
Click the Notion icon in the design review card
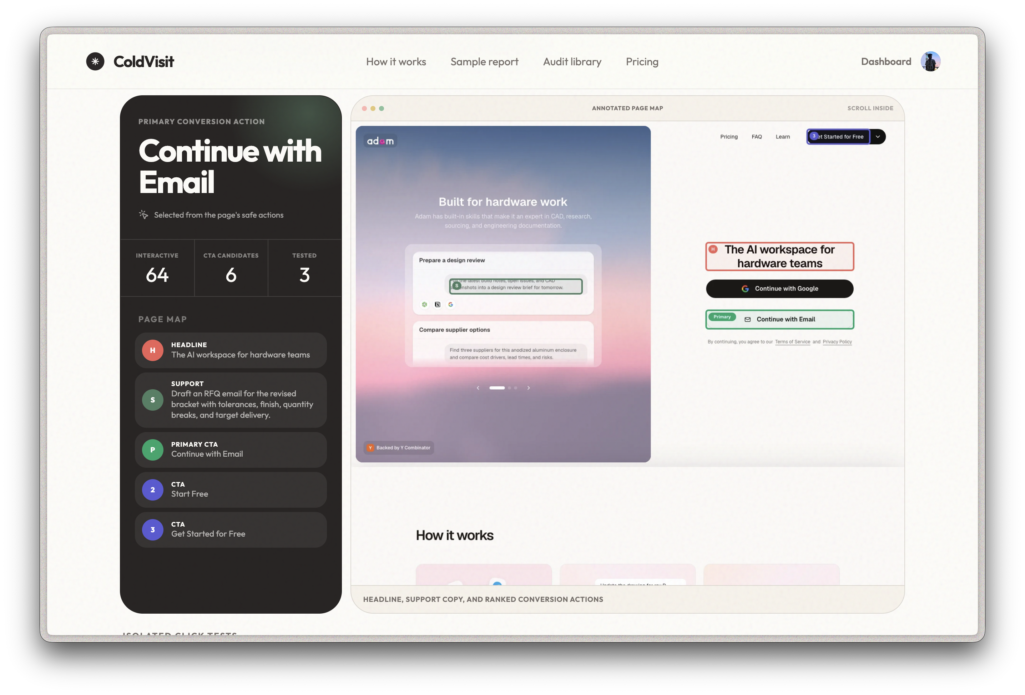coord(438,304)
